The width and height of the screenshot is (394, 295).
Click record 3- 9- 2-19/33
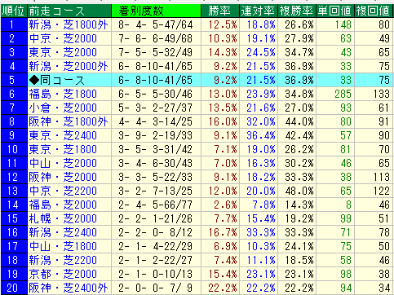tap(156, 136)
